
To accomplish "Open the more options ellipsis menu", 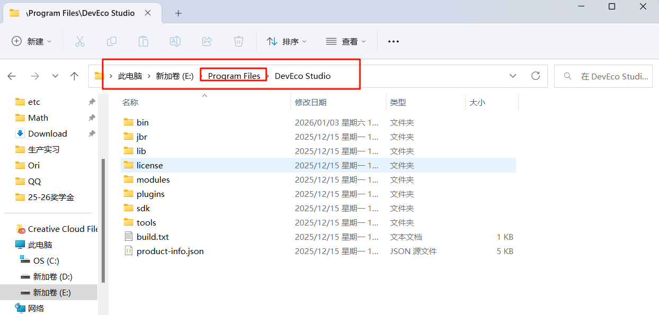I will 393,41.
